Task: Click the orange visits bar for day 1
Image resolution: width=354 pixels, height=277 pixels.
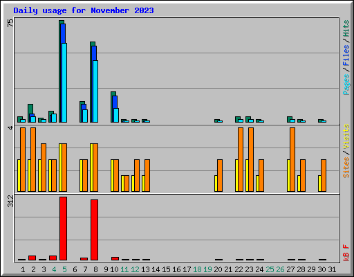Action: click(x=23, y=159)
